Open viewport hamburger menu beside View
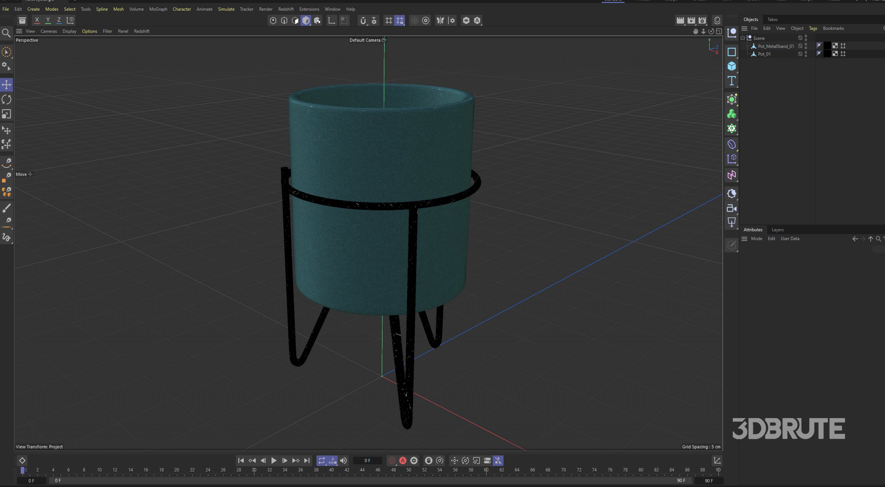The width and height of the screenshot is (885, 487). [19, 31]
